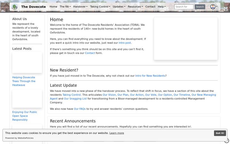
Task: Click the Recent Announcements heading
Action: pyautogui.click(x=73, y=121)
